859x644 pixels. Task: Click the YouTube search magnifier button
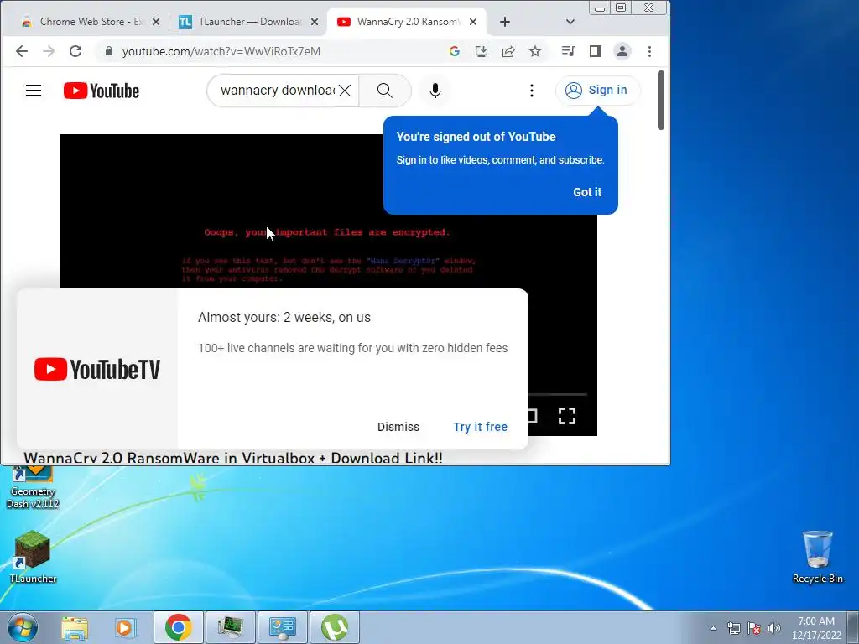point(385,91)
